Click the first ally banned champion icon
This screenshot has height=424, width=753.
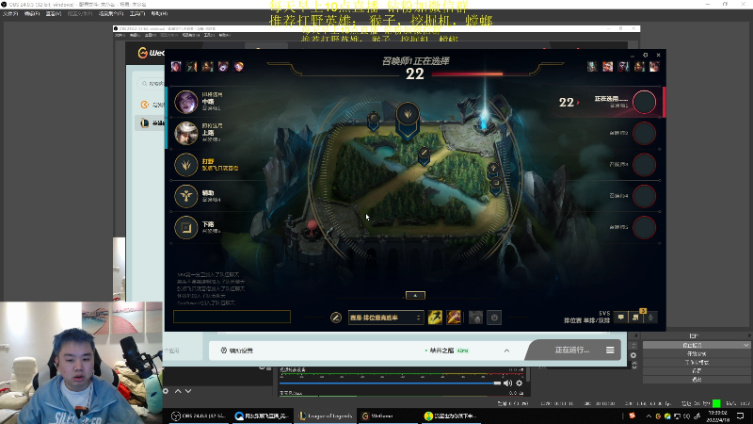[x=176, y=66]
